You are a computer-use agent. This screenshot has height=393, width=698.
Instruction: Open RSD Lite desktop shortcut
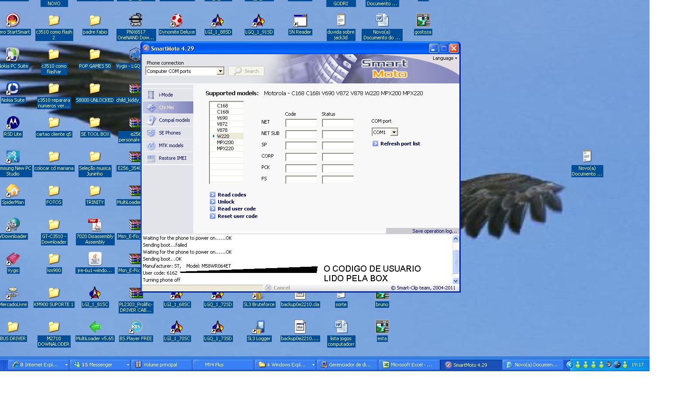tap(13, 127)
